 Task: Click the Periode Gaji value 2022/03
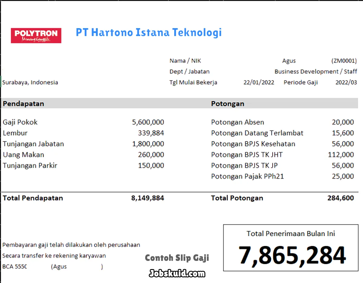(x=346, y=82)
